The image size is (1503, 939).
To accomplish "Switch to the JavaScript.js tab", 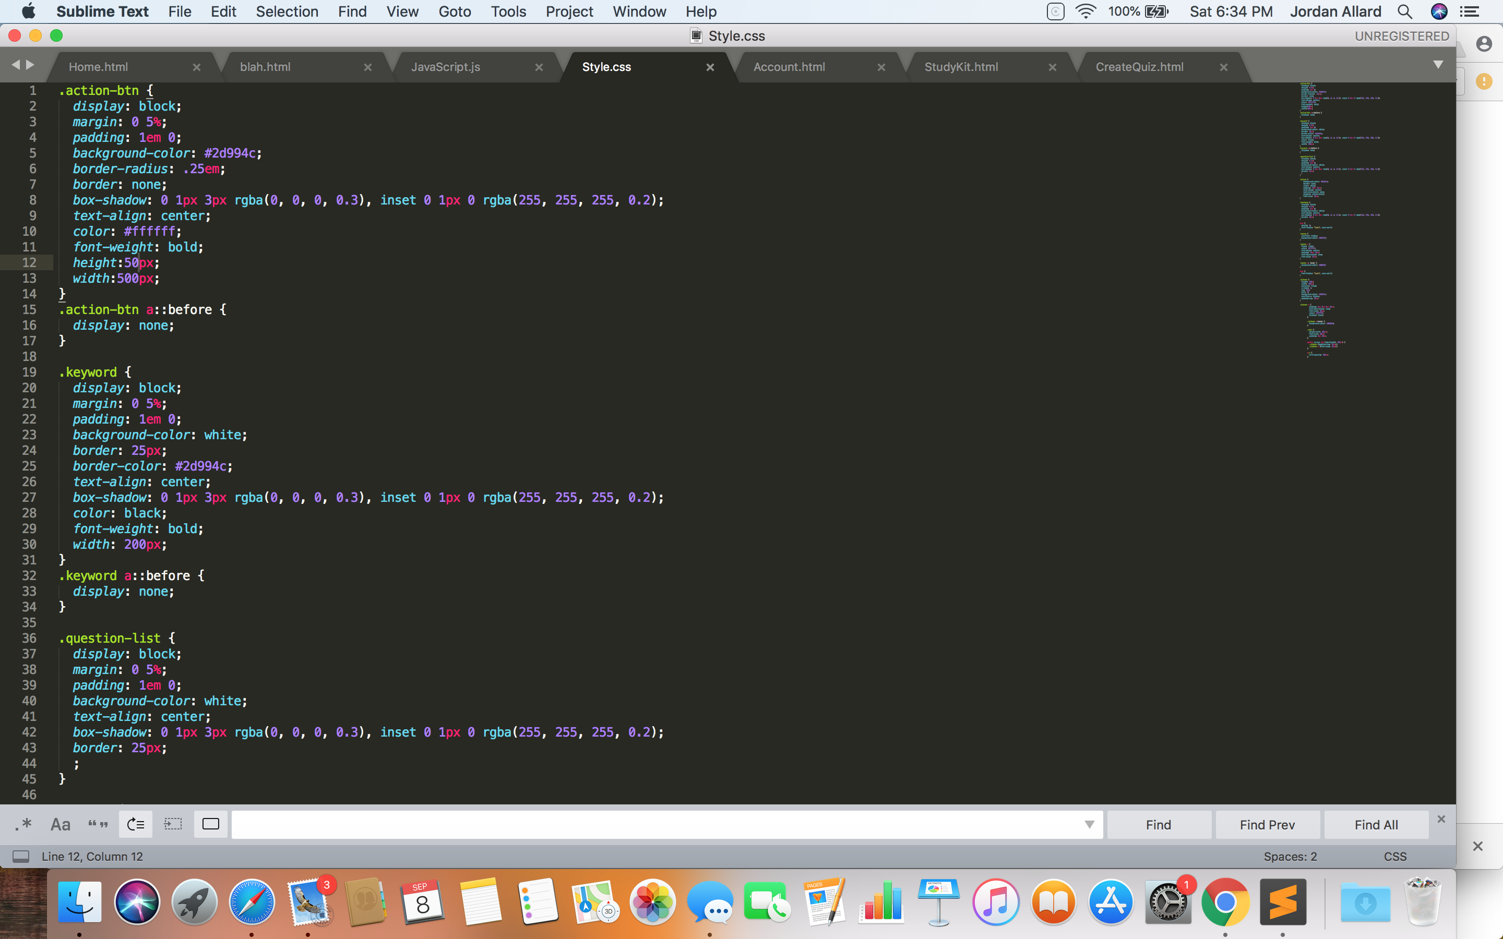I will [x=445, y=67].
